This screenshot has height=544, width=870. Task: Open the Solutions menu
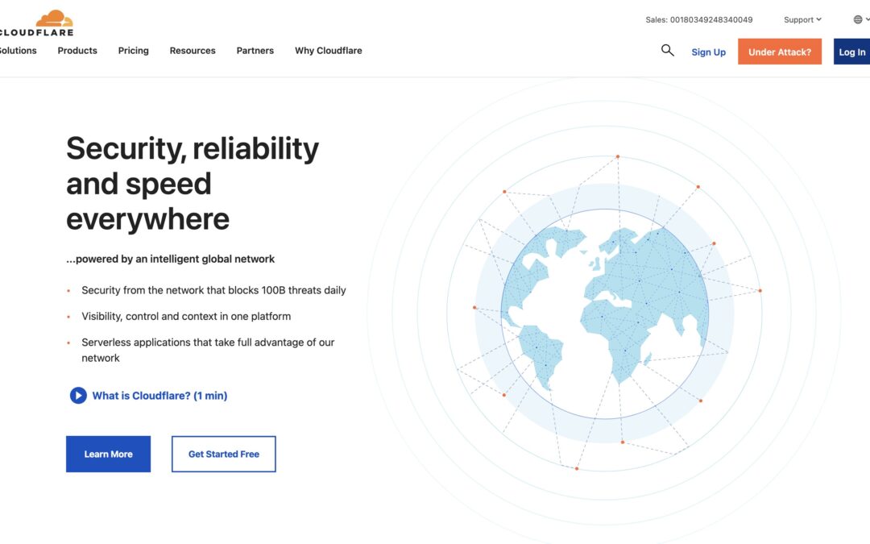tap(18, 51)
